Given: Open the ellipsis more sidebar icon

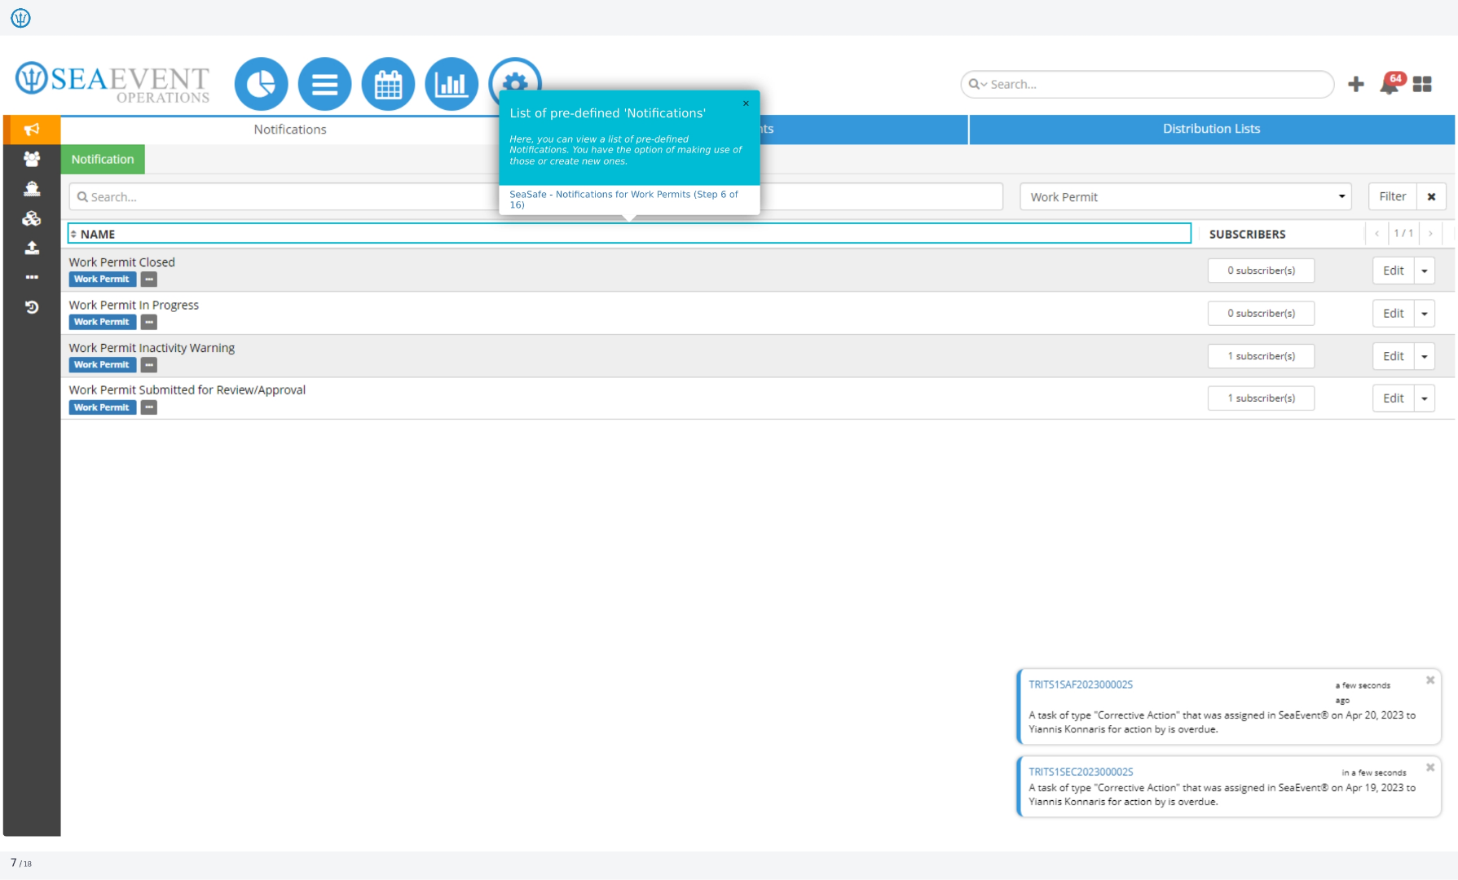Looking at the screenshot, I should (32, 277).
